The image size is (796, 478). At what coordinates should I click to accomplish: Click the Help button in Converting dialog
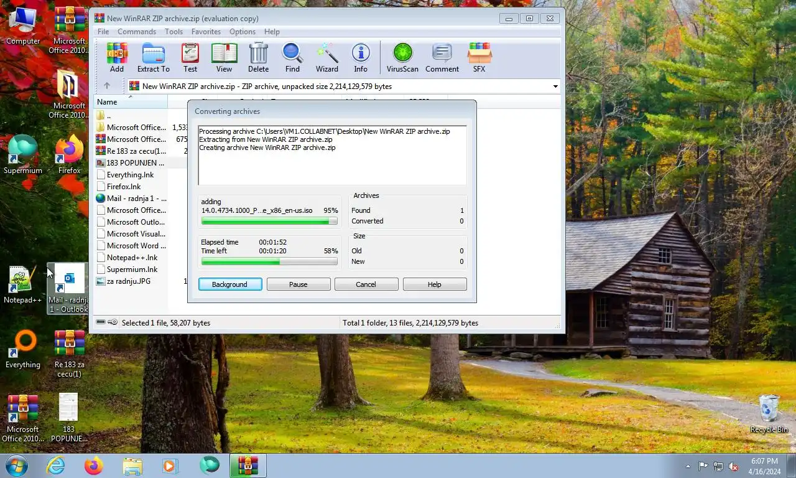pyautogui.click(x=435, y=284)
